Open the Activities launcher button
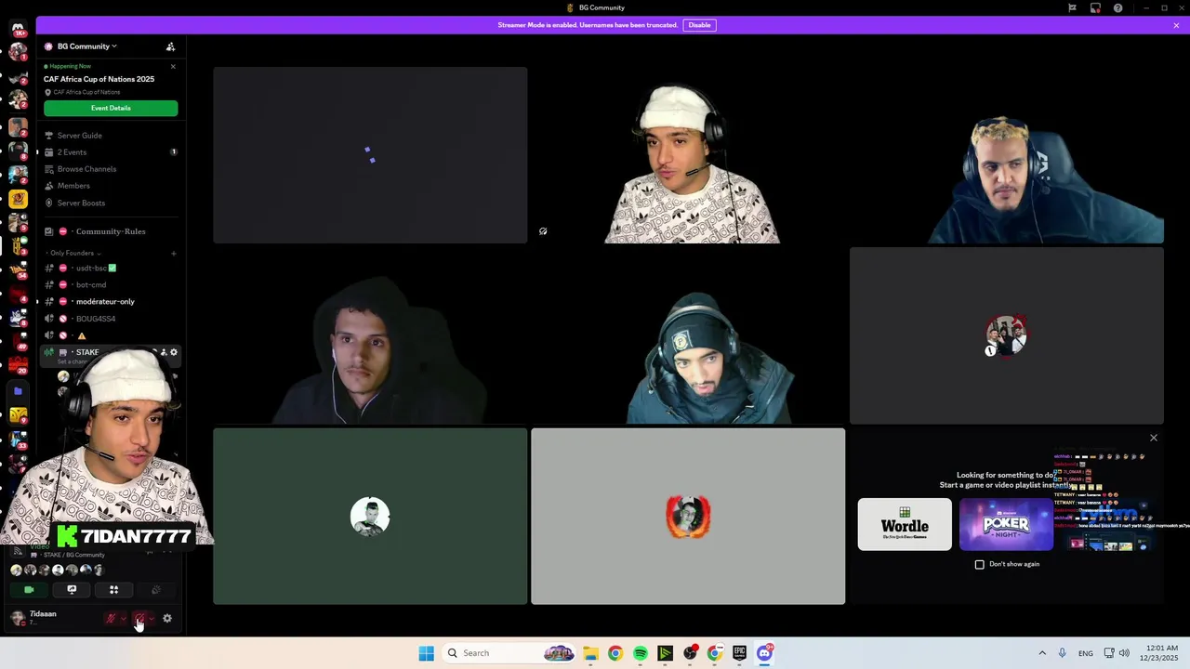1190x669 pixels. tap(113, 590)
